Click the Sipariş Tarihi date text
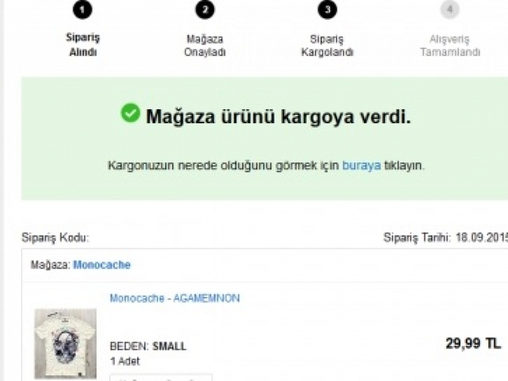Image resolution: width=508 pixels, height=381 pixels. pyautogui.click(x=446, y=237)
